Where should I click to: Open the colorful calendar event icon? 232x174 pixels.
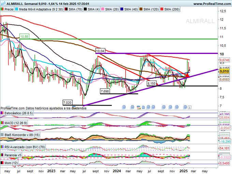tap(139, 107)
